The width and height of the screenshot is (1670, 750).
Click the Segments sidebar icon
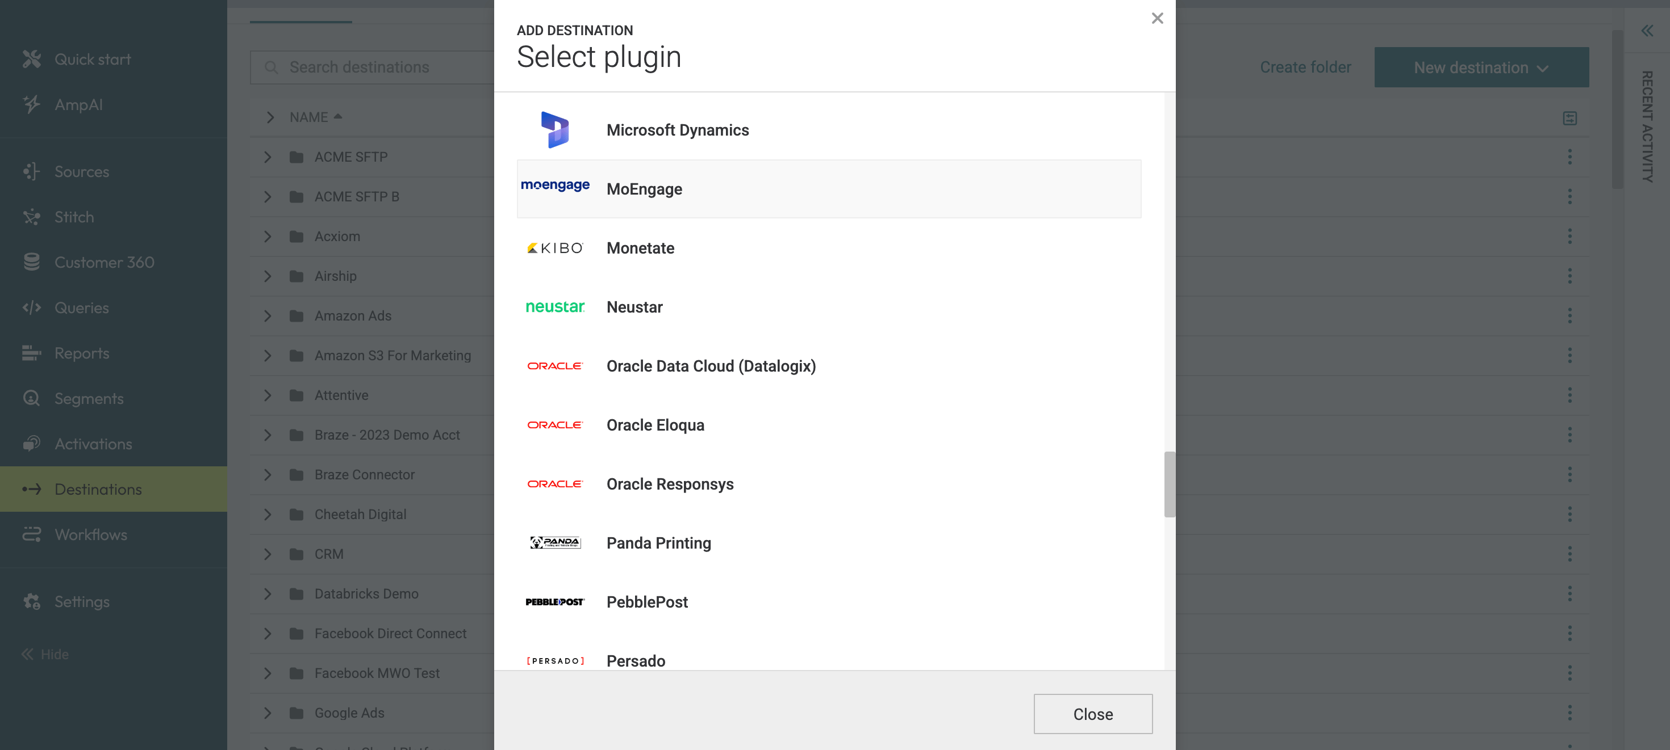point(31,398)
